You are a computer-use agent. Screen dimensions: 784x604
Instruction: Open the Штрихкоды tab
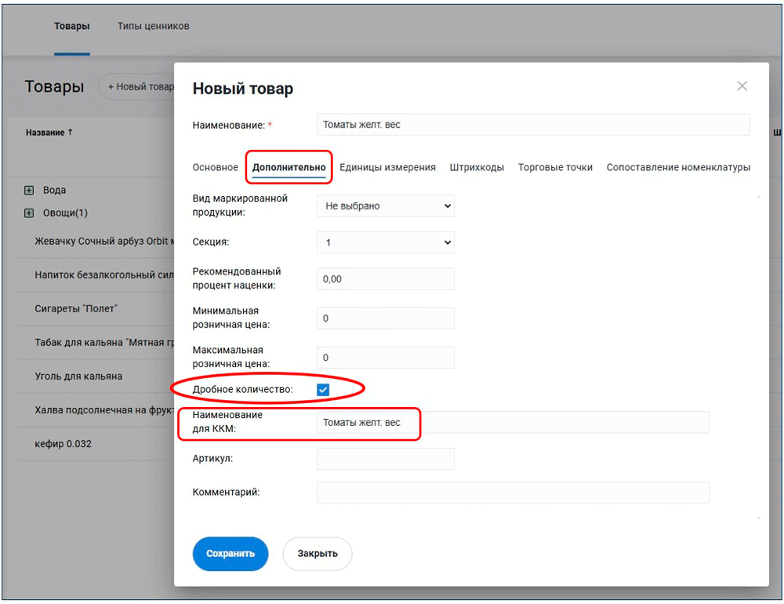pyautogui.click(x=477, y=168)
